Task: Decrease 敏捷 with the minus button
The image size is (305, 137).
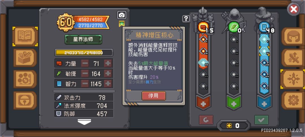Action: (85, 74)
